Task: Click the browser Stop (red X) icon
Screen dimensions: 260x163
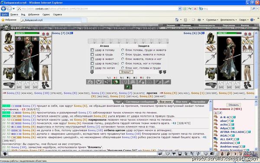Action: pos(195,9)
